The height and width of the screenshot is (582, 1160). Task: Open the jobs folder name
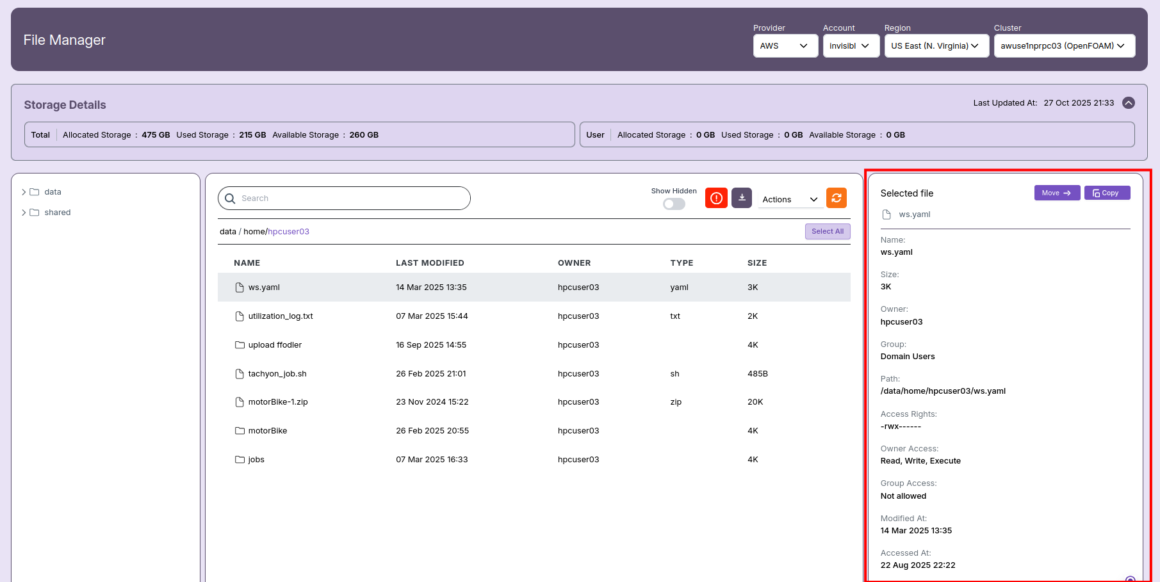256,460
